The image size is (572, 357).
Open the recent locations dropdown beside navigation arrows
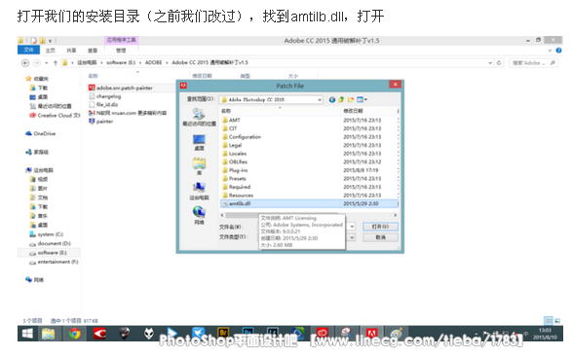(47, 63)
